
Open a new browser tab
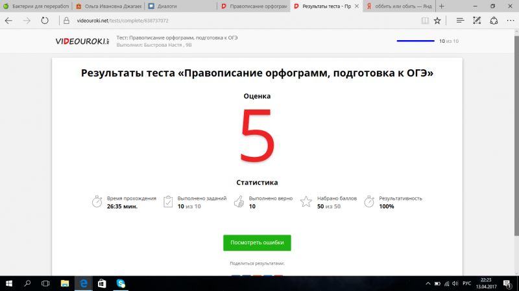[441, 5]
